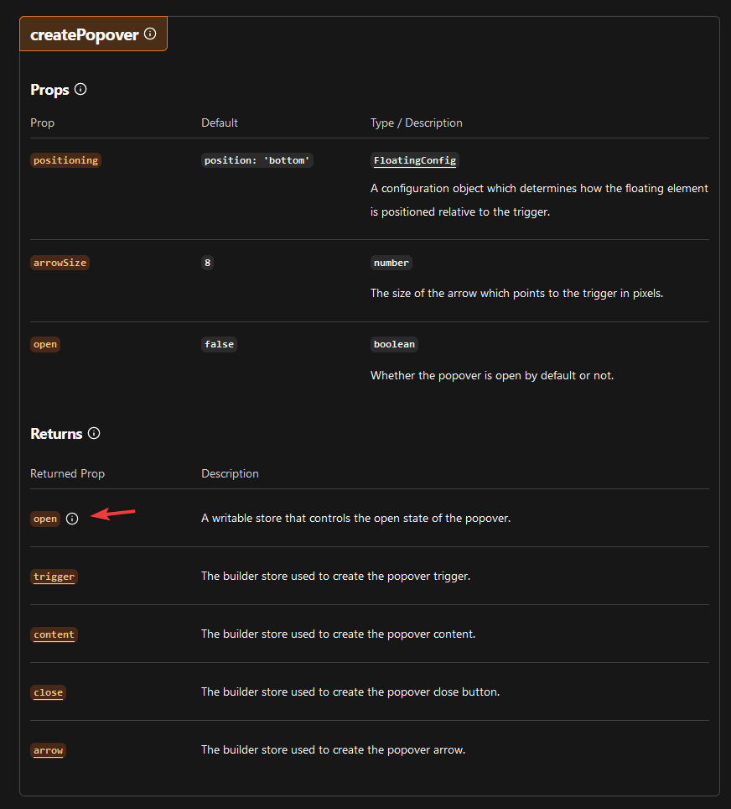The height and width of the screenshot is (809, 731).
Task: Expand the content returned prop
Action: [54, 634]
